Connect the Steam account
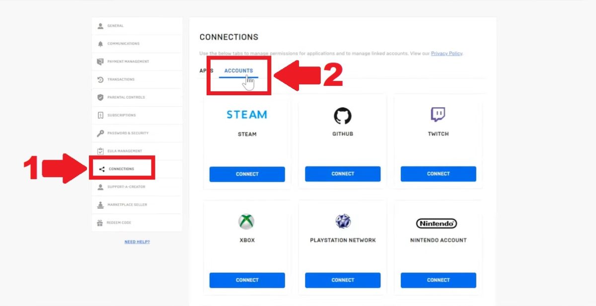 click(247, 174)
